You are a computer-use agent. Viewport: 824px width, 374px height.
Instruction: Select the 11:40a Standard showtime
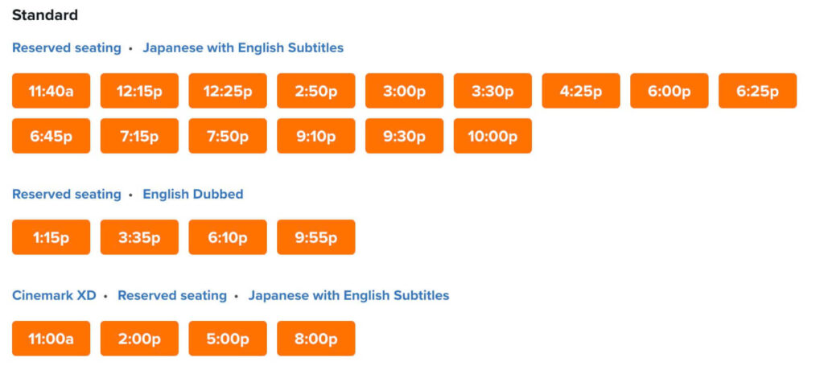click(x=51, y=91)
